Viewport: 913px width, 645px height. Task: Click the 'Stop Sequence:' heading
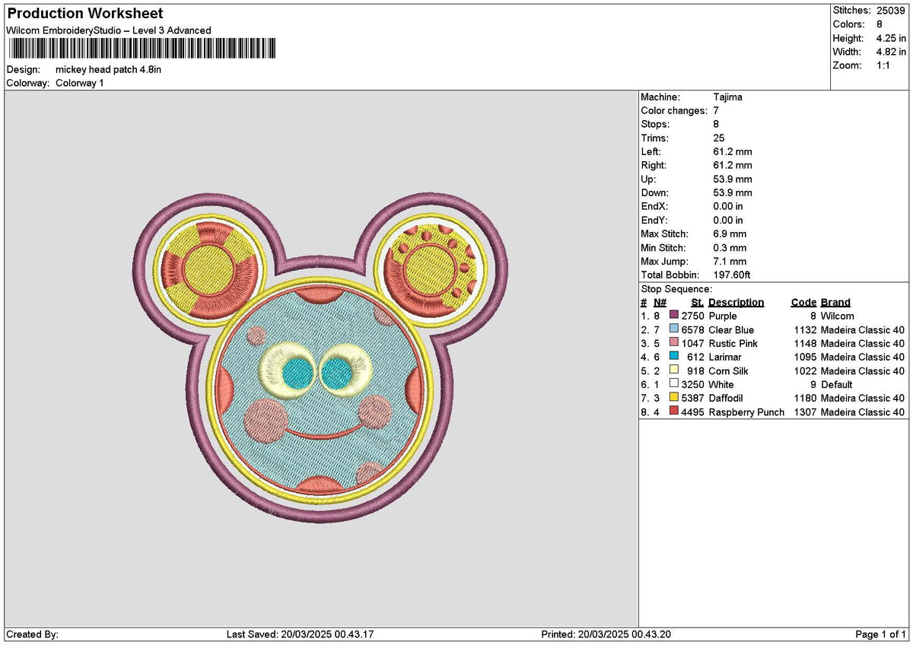[677, 288]
